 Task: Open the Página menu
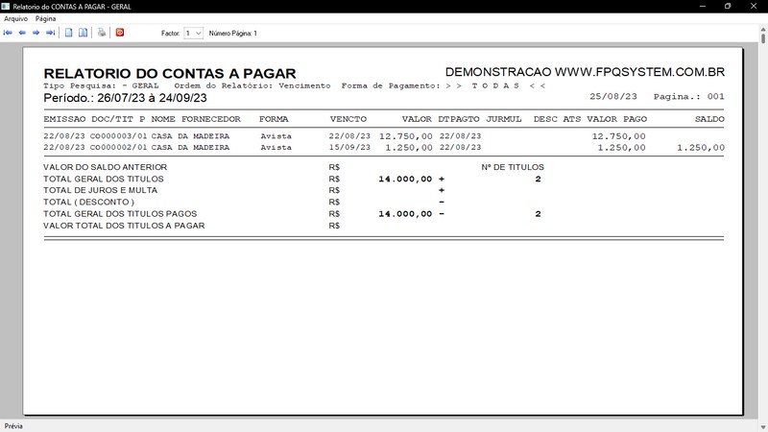45,18
